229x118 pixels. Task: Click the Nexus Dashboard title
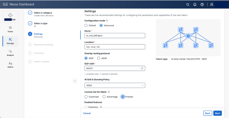pyautogui.click(x=22, y=4)
